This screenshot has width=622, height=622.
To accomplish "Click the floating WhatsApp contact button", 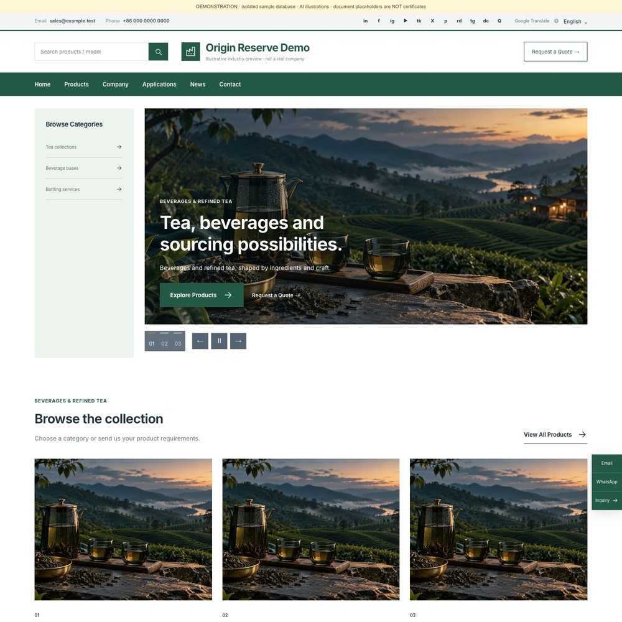I will click(607, 481).
